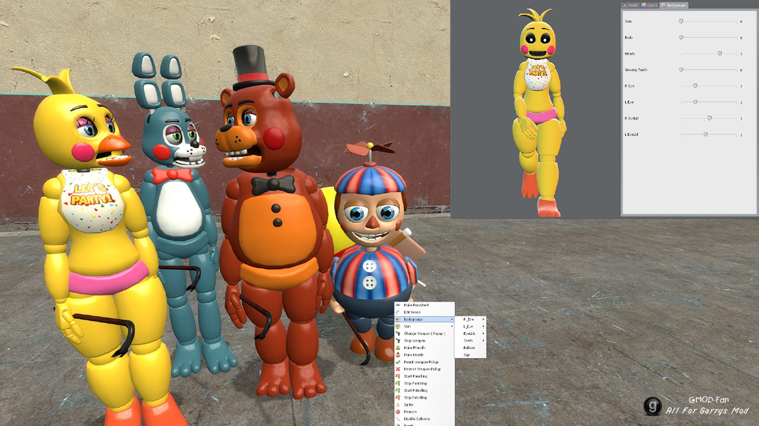Choose the Edit Bones icon entry
This screenshot has height=426, width=759.
coord(398,312)
